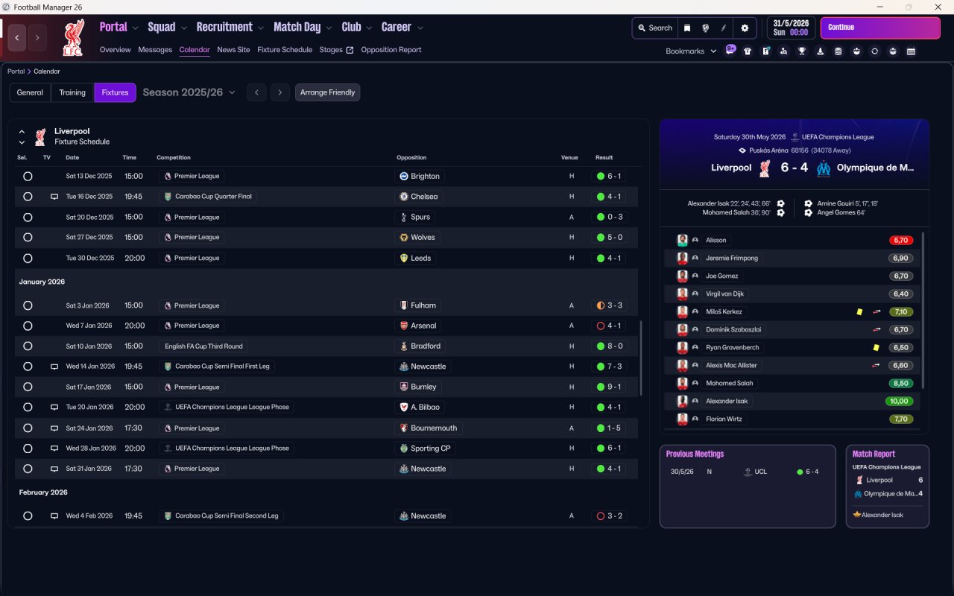Expand the Squad menu dropdown arrow
Screen dimensions: 954x596
(183, 28)
